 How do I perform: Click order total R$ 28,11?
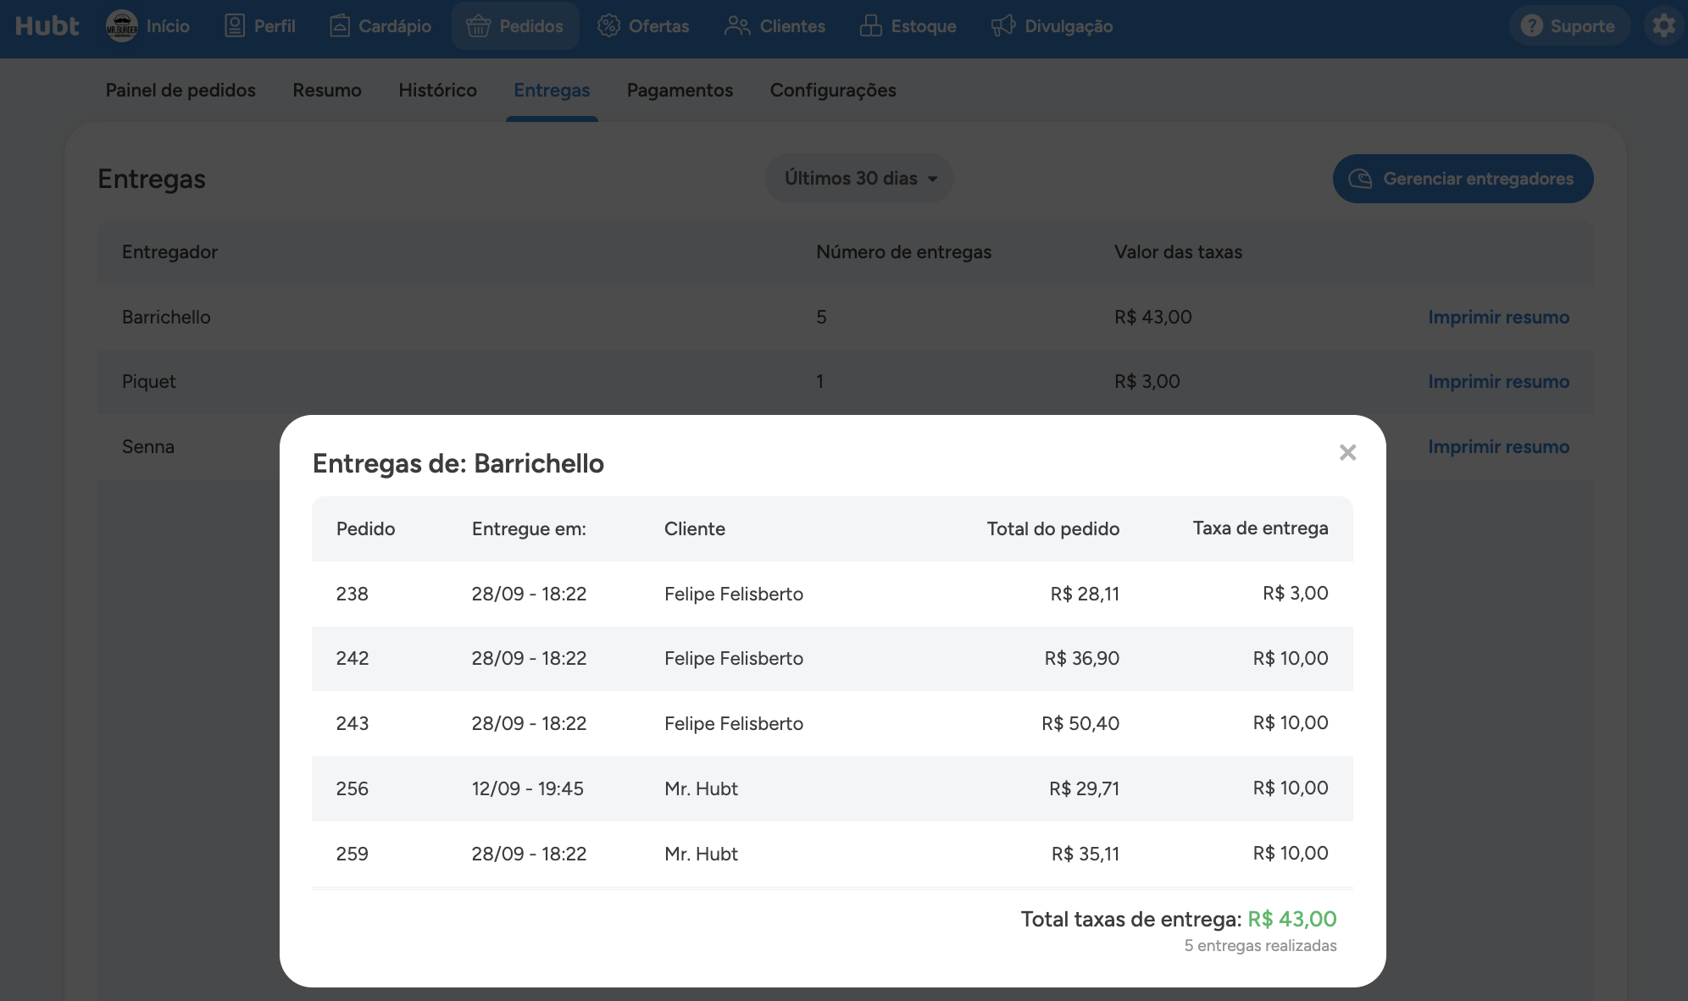click(x=1085, y=594)
